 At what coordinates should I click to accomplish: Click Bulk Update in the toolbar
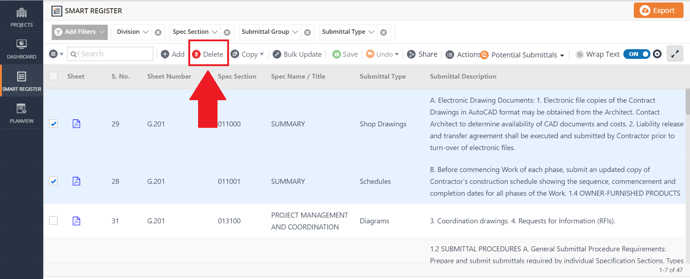coord(297,54)
